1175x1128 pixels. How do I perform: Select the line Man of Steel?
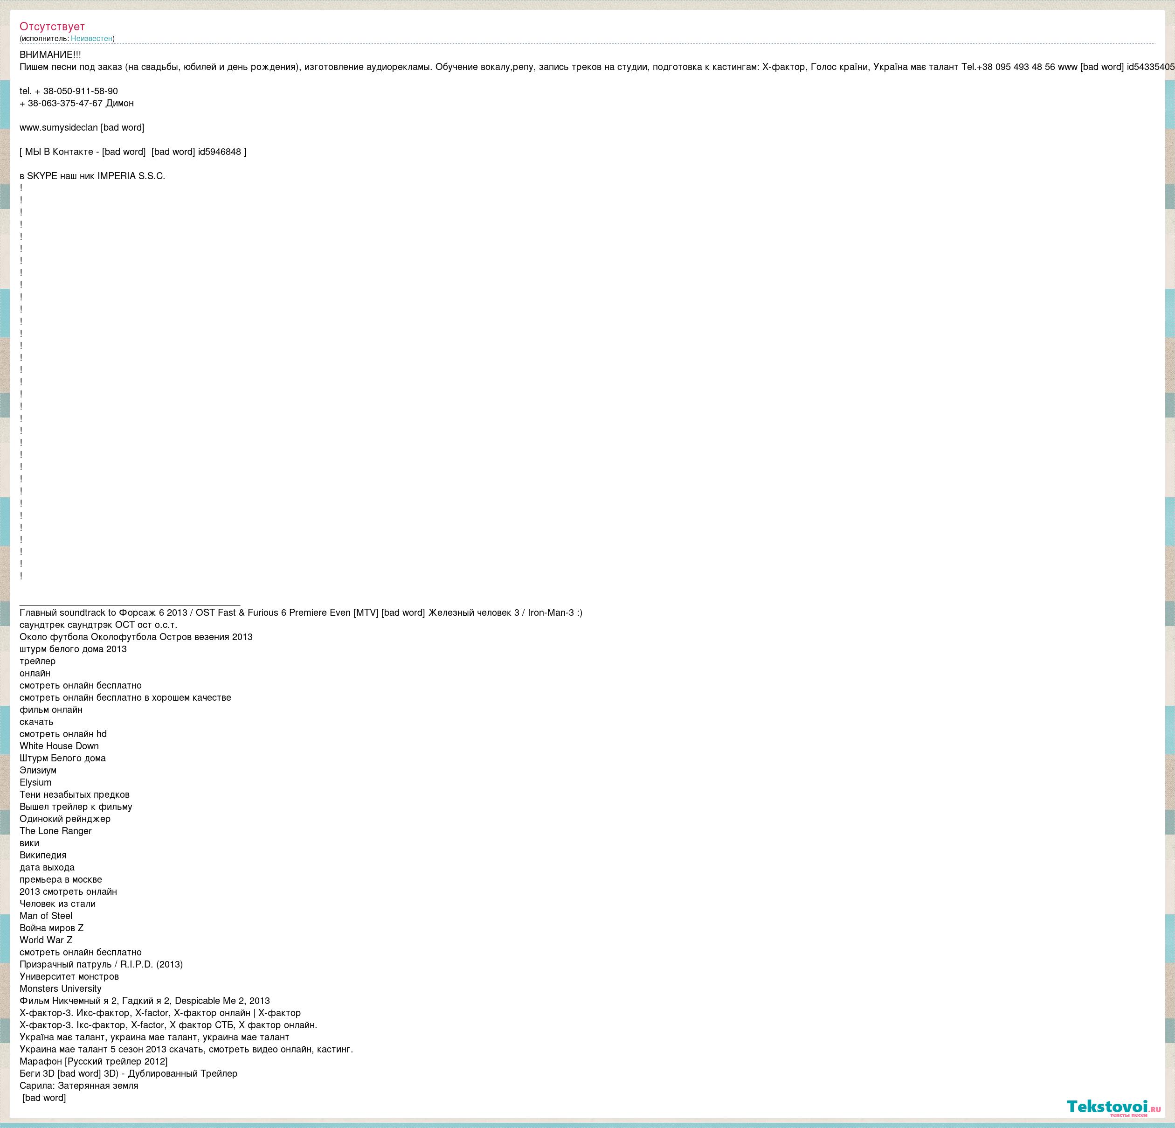tap(46, 916)
